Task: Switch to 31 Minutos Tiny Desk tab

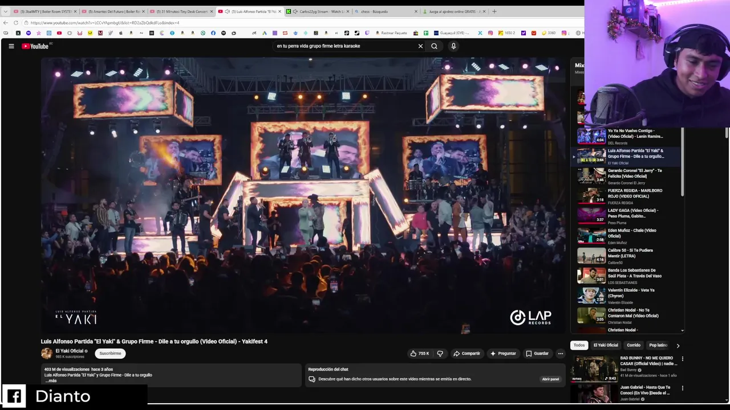Action: click(x=182, y=11)
